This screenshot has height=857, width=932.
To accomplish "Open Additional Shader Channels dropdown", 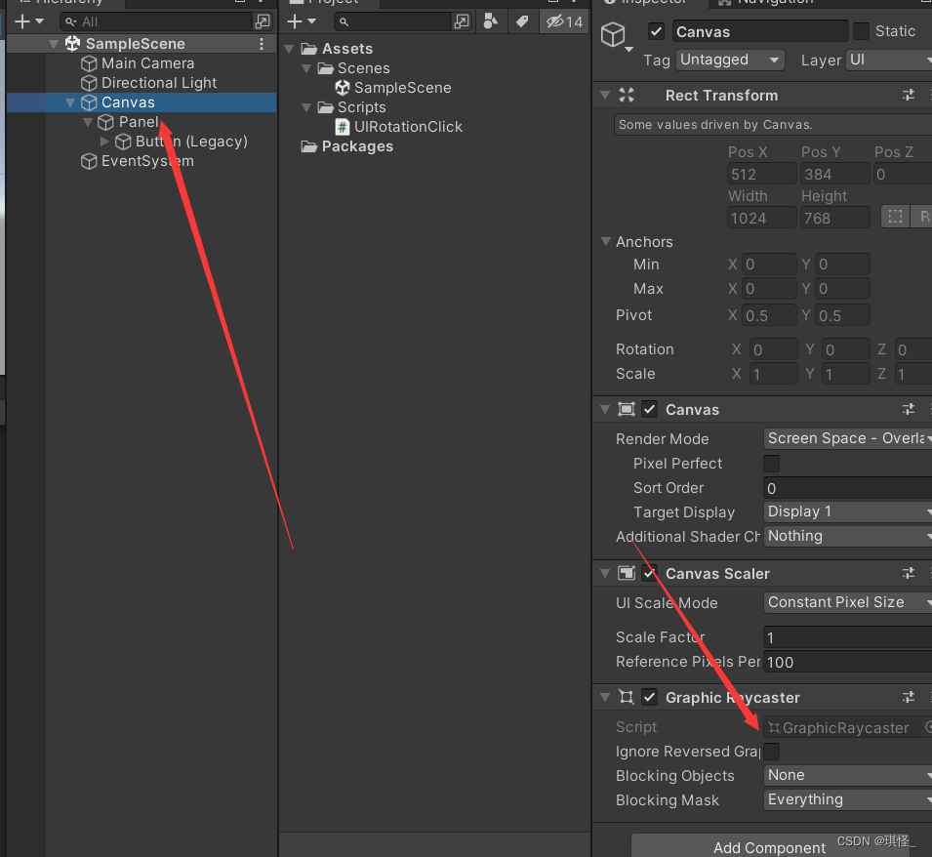I will coord(848,536).
